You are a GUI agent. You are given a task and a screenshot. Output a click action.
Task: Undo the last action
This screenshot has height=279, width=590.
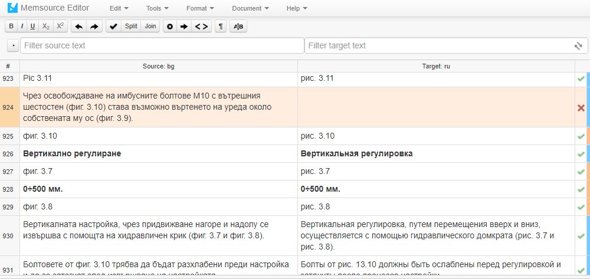[79, 27]
